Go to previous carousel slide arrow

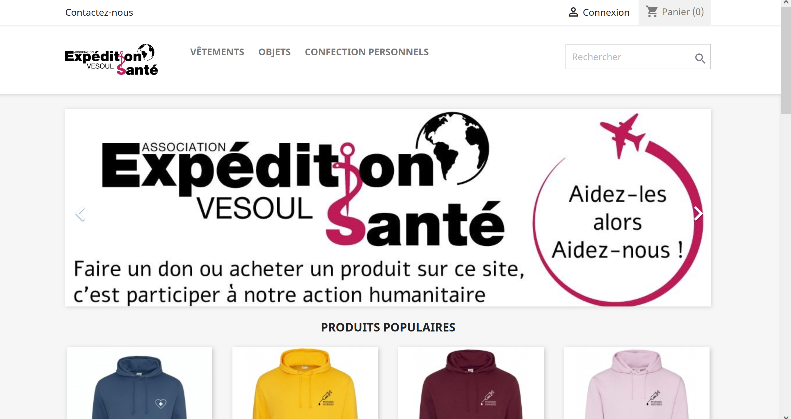(x=80, y=213)
